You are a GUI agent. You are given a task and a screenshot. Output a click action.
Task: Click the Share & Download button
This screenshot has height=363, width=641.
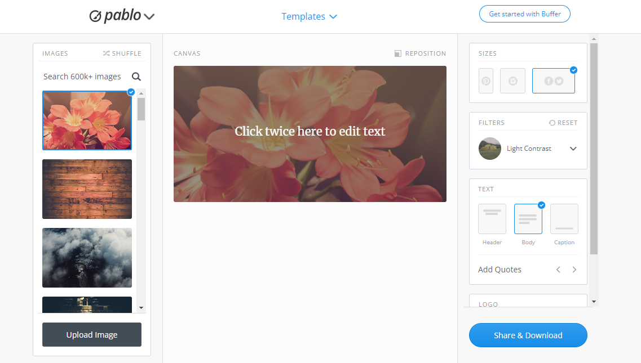[528, 335]
